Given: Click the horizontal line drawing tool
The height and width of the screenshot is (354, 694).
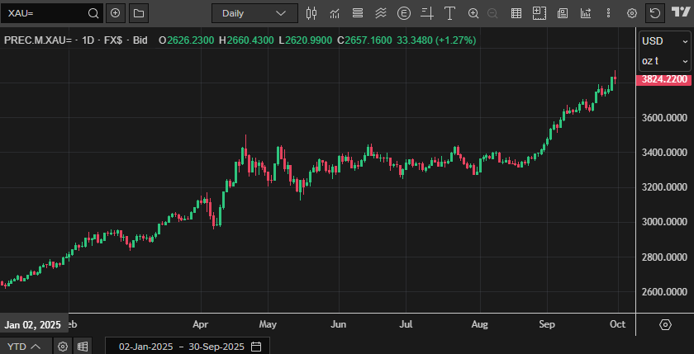Looking at the screenshot, I should (x=426, y=13).
